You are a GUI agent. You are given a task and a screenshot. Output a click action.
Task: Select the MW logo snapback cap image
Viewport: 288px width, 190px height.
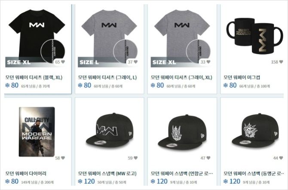pos(110,130)
